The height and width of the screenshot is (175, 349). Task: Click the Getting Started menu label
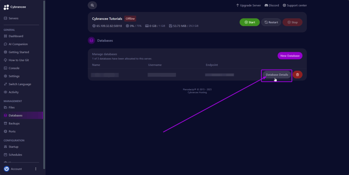tap(19, 52)
